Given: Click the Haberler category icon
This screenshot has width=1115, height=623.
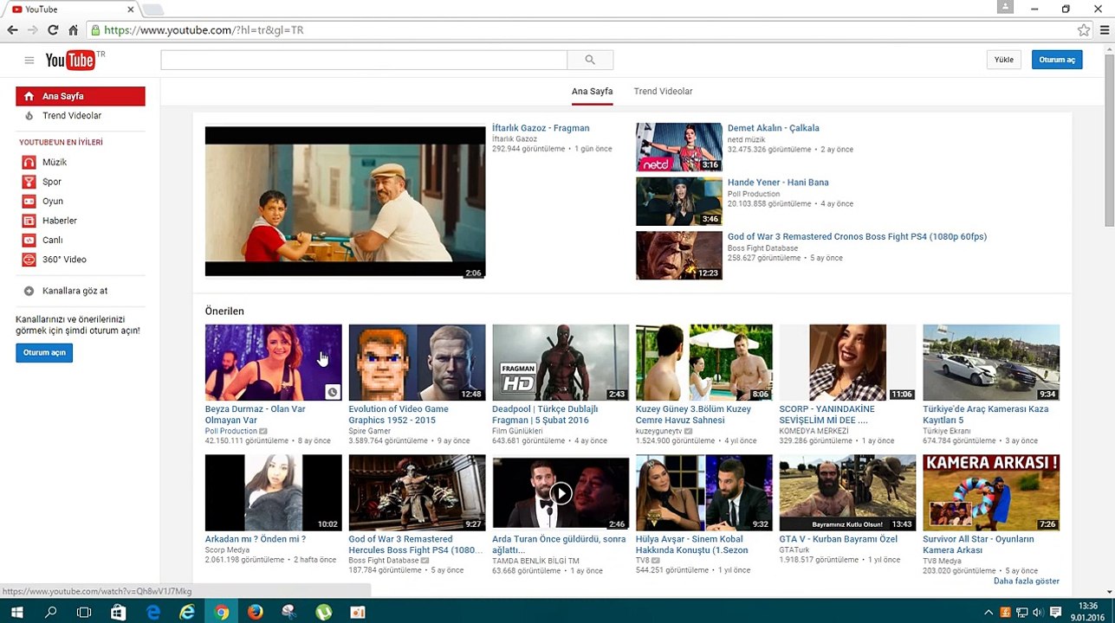Looking at the screenshot, I should click(x=29, y=221).
